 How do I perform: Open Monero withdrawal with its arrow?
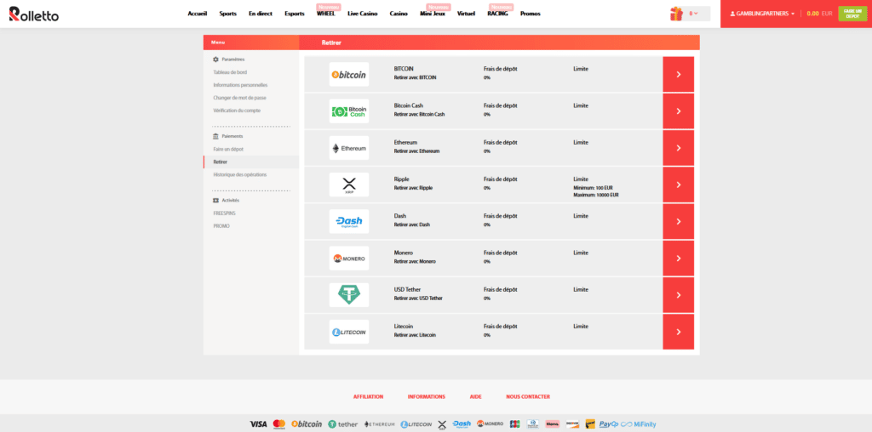[679, 259]
